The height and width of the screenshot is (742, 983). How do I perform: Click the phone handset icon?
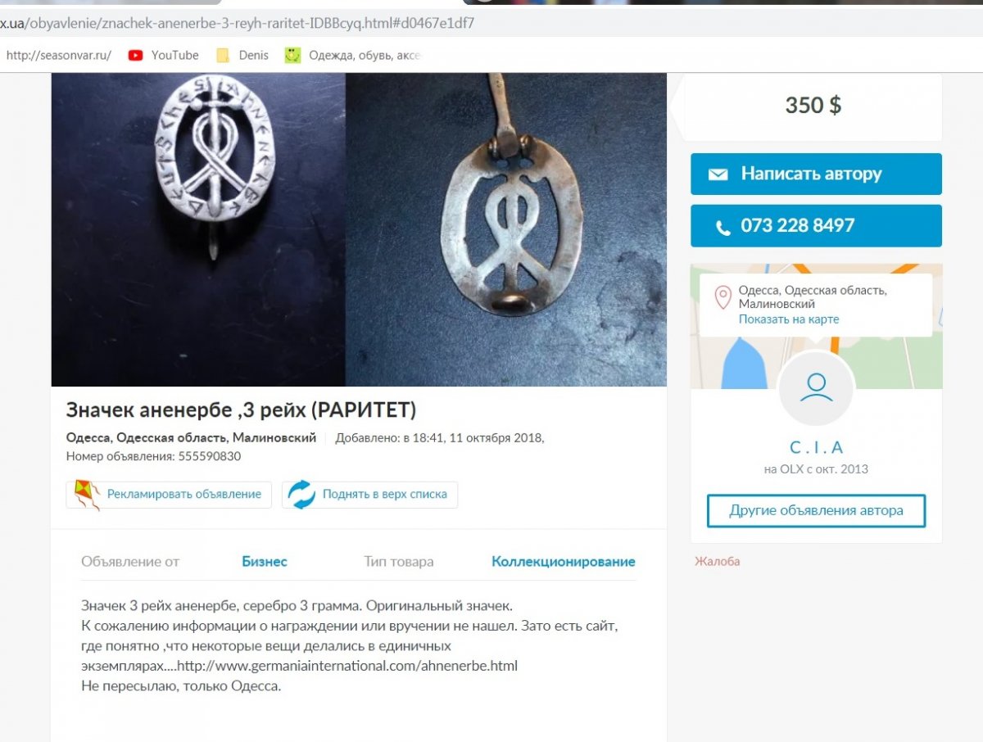[723, 227]
